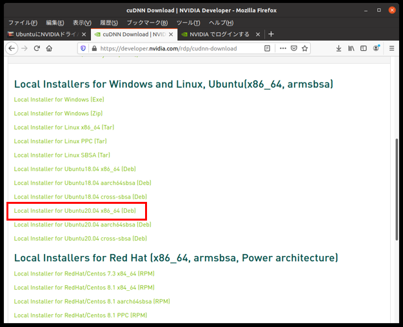This screenshot has height=327, width=403.
Task: Open the ブックマーク(B) menu
Action: click(x=147, y=23)
